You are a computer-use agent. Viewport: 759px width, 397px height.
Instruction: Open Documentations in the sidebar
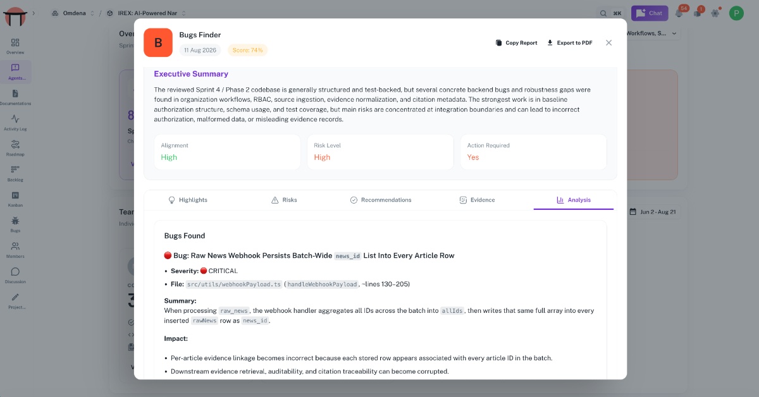(15, 97)
